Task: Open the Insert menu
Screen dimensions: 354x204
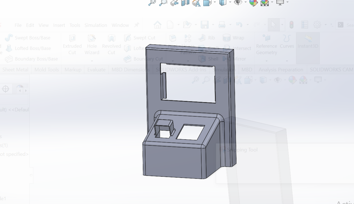Action: [x=59, y=25]
